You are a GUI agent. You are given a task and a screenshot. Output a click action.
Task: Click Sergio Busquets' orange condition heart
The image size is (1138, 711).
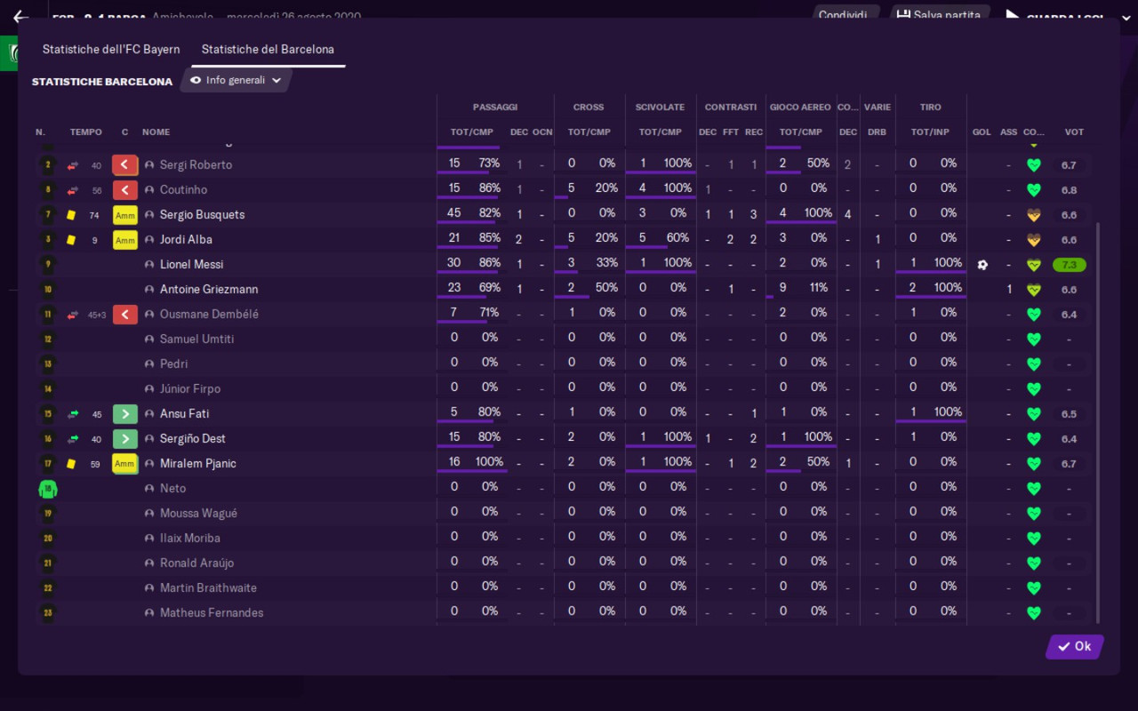(1033, 215)
